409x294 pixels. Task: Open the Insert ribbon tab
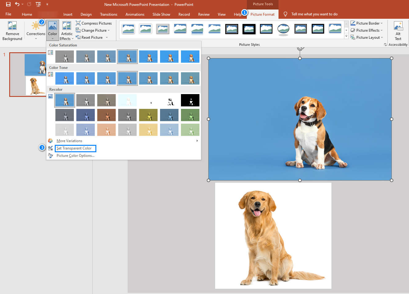[x=68, y=14]
